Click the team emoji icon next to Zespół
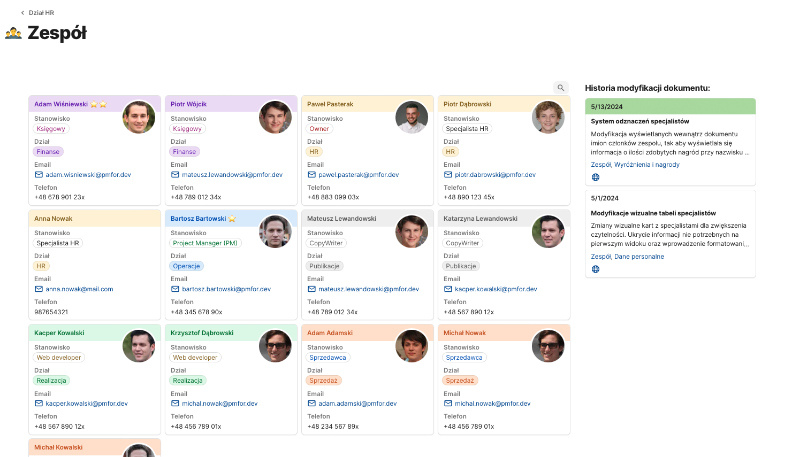This screenshot has height=457, width=792. click(13, 33)
